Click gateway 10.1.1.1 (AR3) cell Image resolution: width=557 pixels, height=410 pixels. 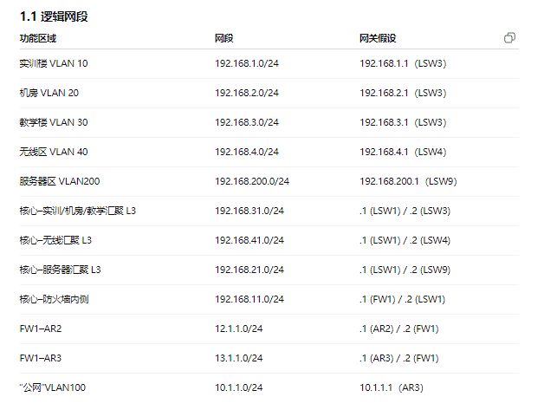point(392,387)
